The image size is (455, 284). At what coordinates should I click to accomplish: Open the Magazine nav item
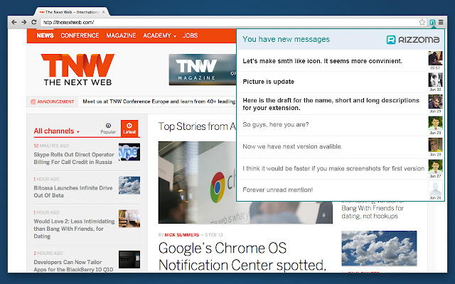[x=121, y=35]
